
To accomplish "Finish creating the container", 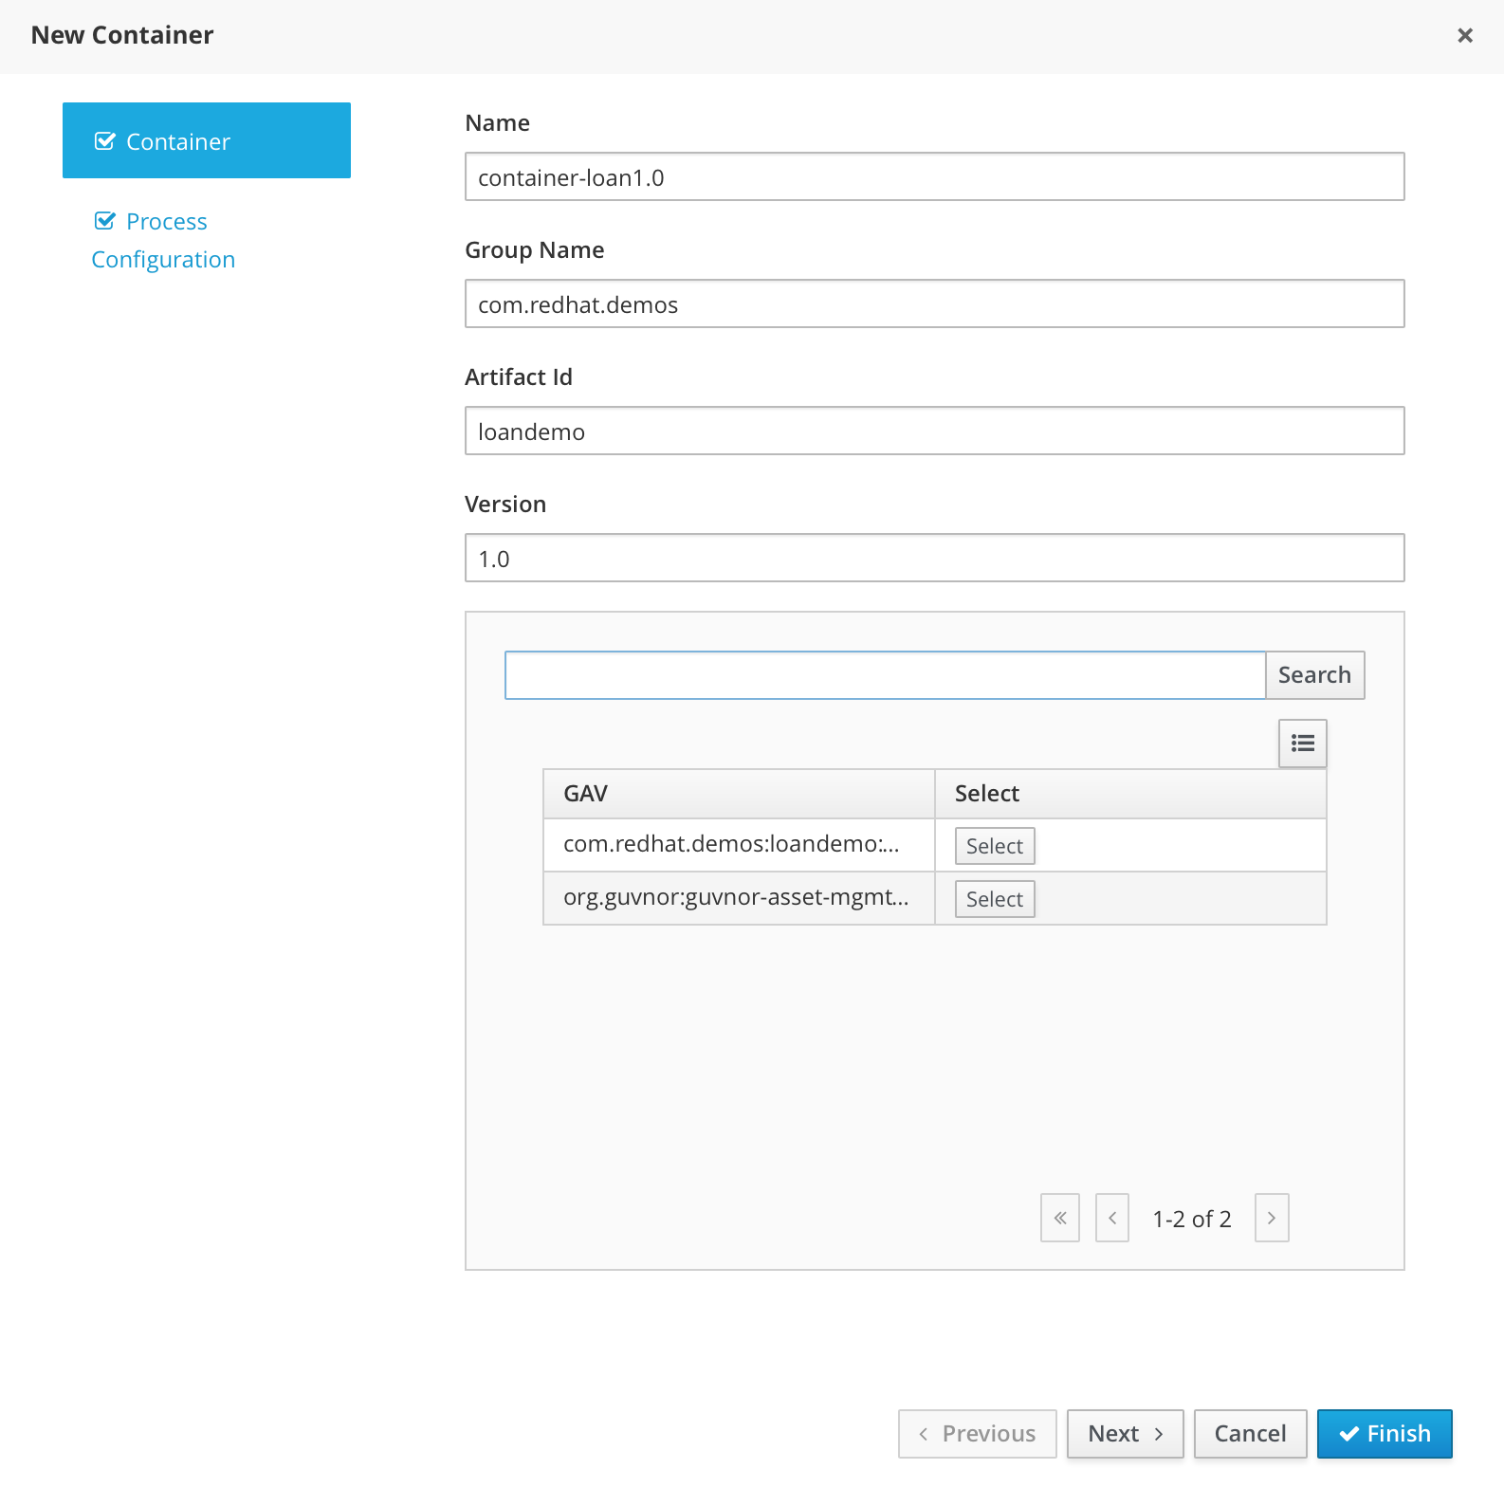I will (x=1385, y=1434).
